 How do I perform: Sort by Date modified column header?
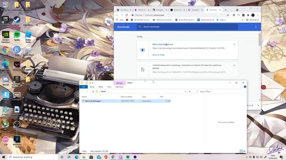pos(131,97)
